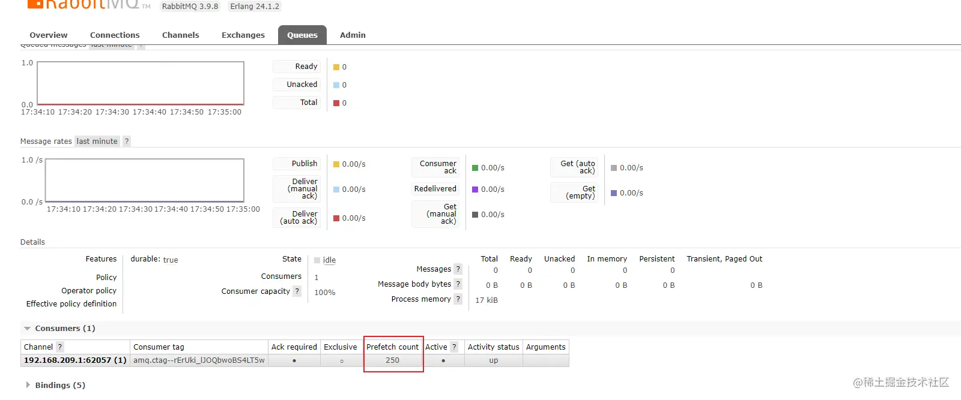The height and width of the screenshot is (400, 961).
Task: Open channel 192.168.209.1:62057 (1) link
Action: [x=75, y=360]
